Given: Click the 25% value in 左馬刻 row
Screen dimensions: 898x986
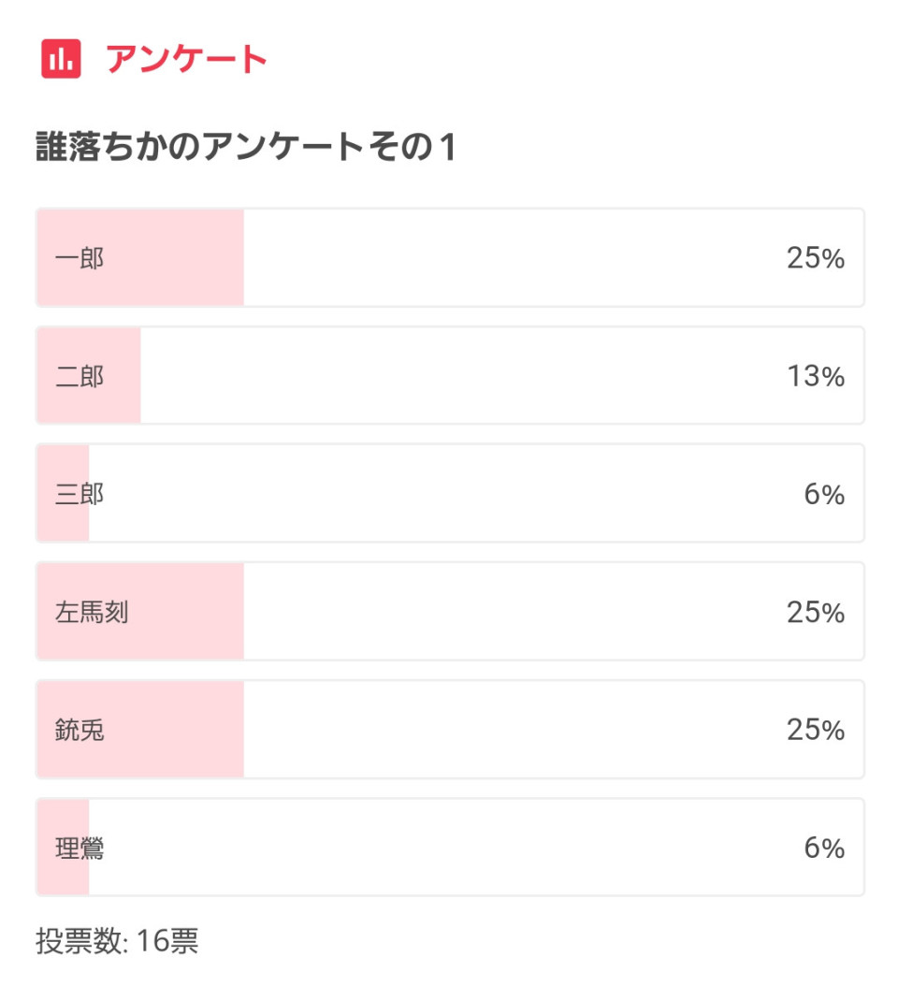Looking at the screenshot, I should pyautogui.click(x=816, y=612).
